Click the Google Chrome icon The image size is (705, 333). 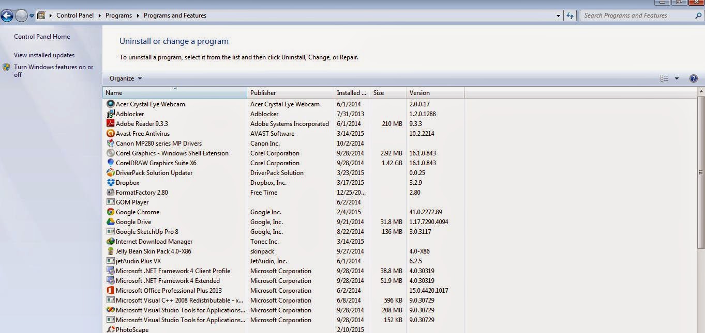click(110, 212)
